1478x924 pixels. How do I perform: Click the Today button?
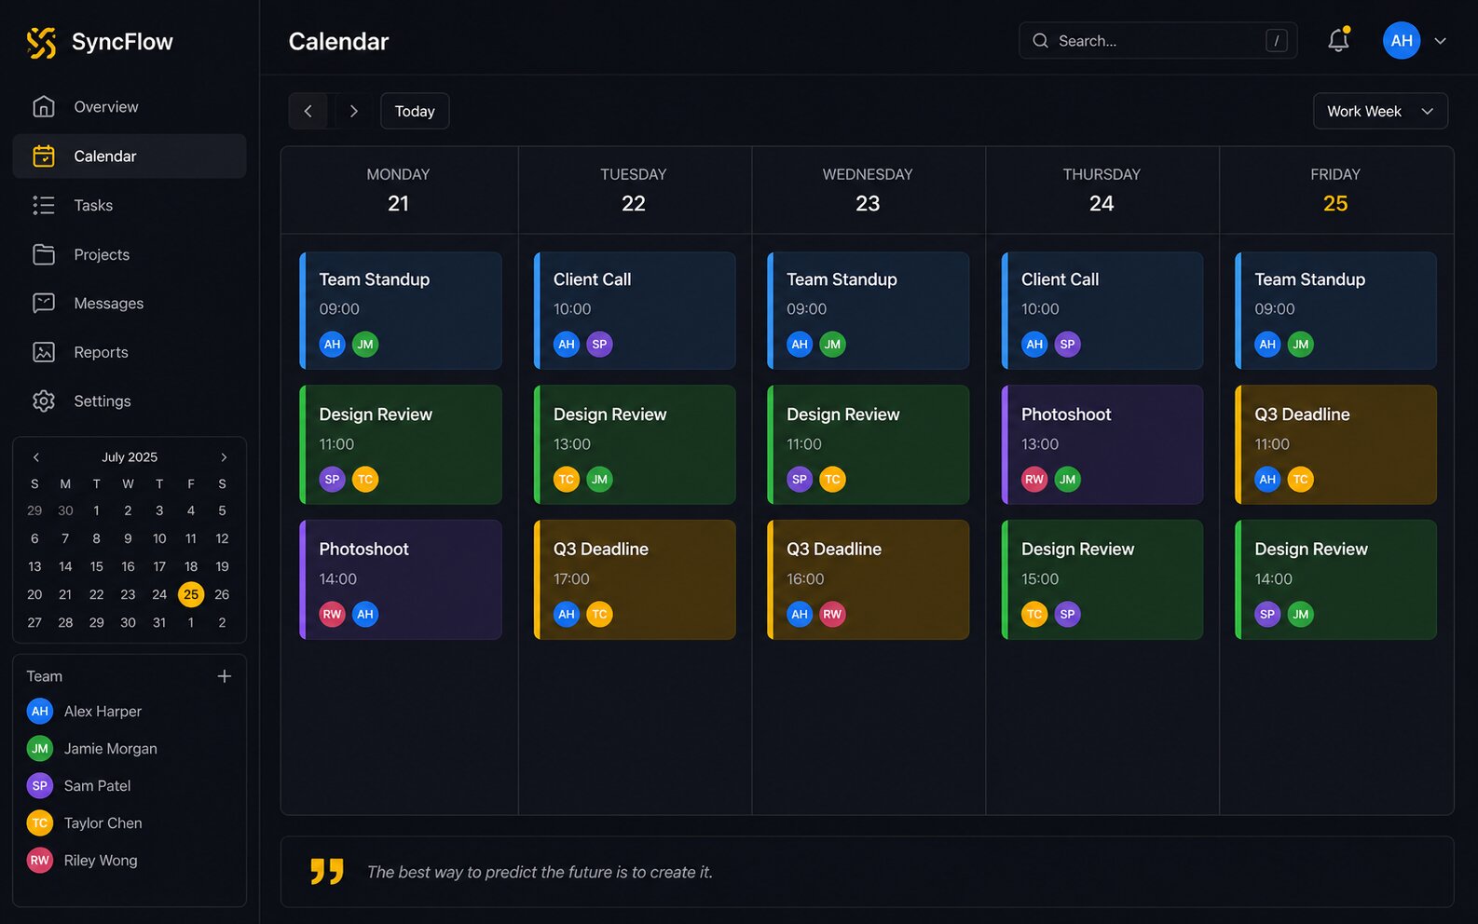[415, 111]
